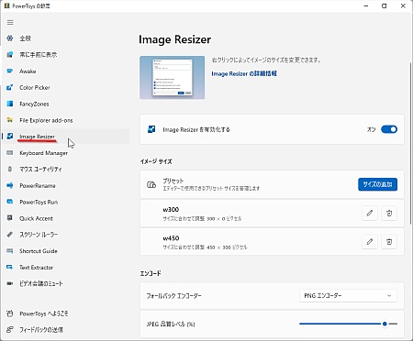The width and height of the screenshot is (413, 341).
Task: Select PowerToys Run in the sidebar
Action: click(x=39, y=203)
